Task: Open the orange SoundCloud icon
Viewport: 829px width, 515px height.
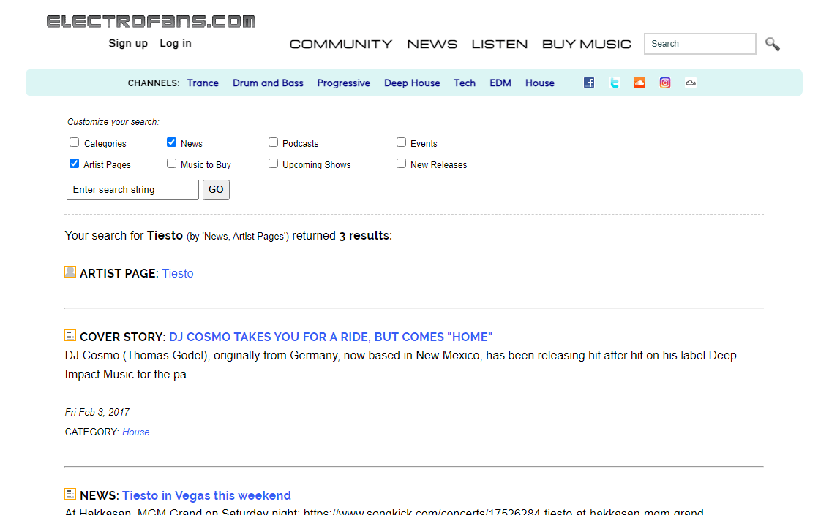Action: [x=639, y=83]
